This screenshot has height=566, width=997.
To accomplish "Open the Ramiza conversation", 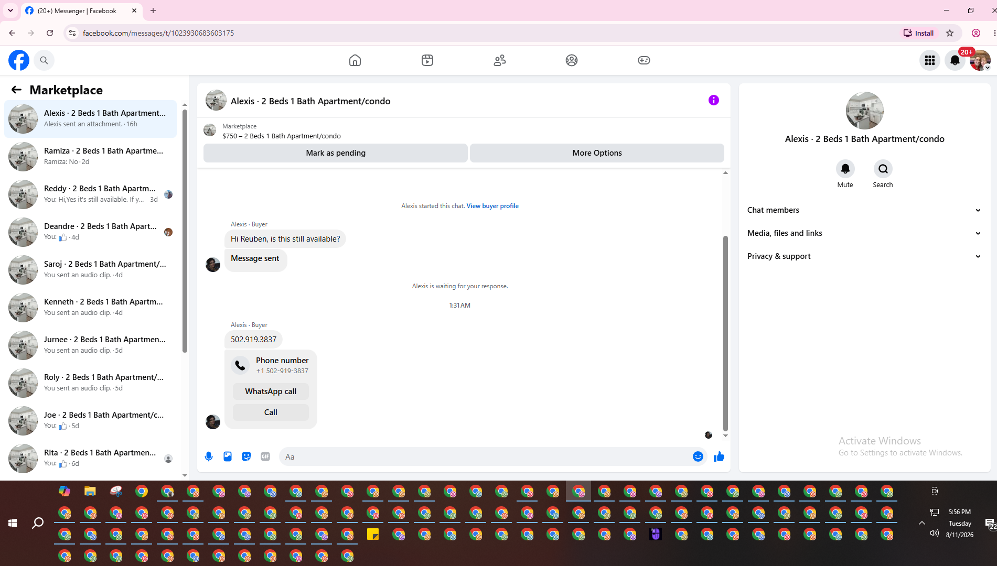I will (90, 157).
